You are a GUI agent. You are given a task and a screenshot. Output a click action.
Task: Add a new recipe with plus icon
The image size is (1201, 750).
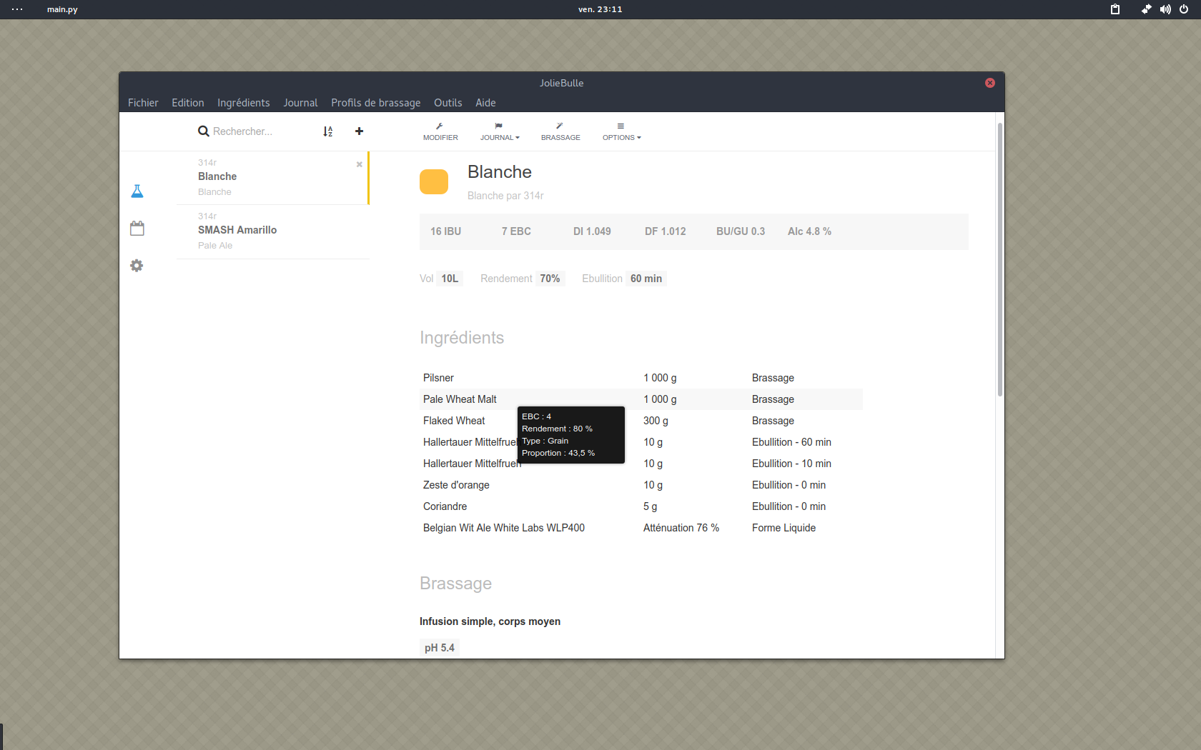[x=359, y=131]
